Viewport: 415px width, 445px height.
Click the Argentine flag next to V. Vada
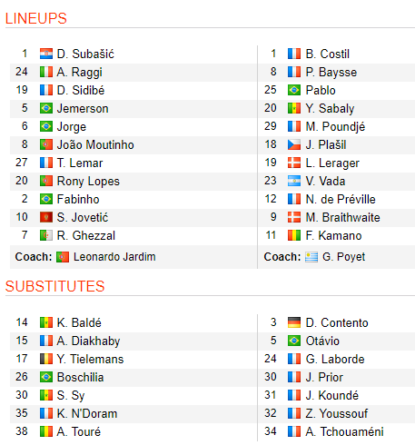click(x=294, y=181)
